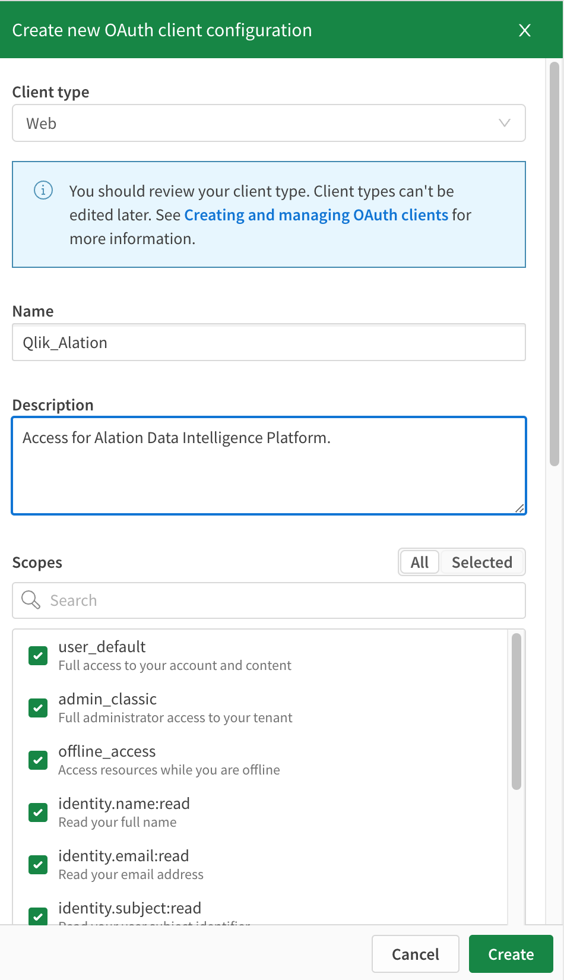Uncheck the user_default scope
The height and width of the screenshot is (980, 564).
[38, 656]
